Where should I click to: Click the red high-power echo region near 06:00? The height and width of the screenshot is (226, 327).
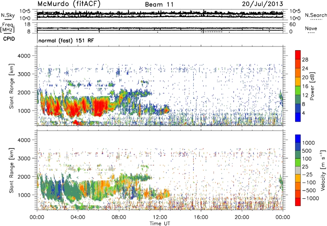click(x=101, y=106)
